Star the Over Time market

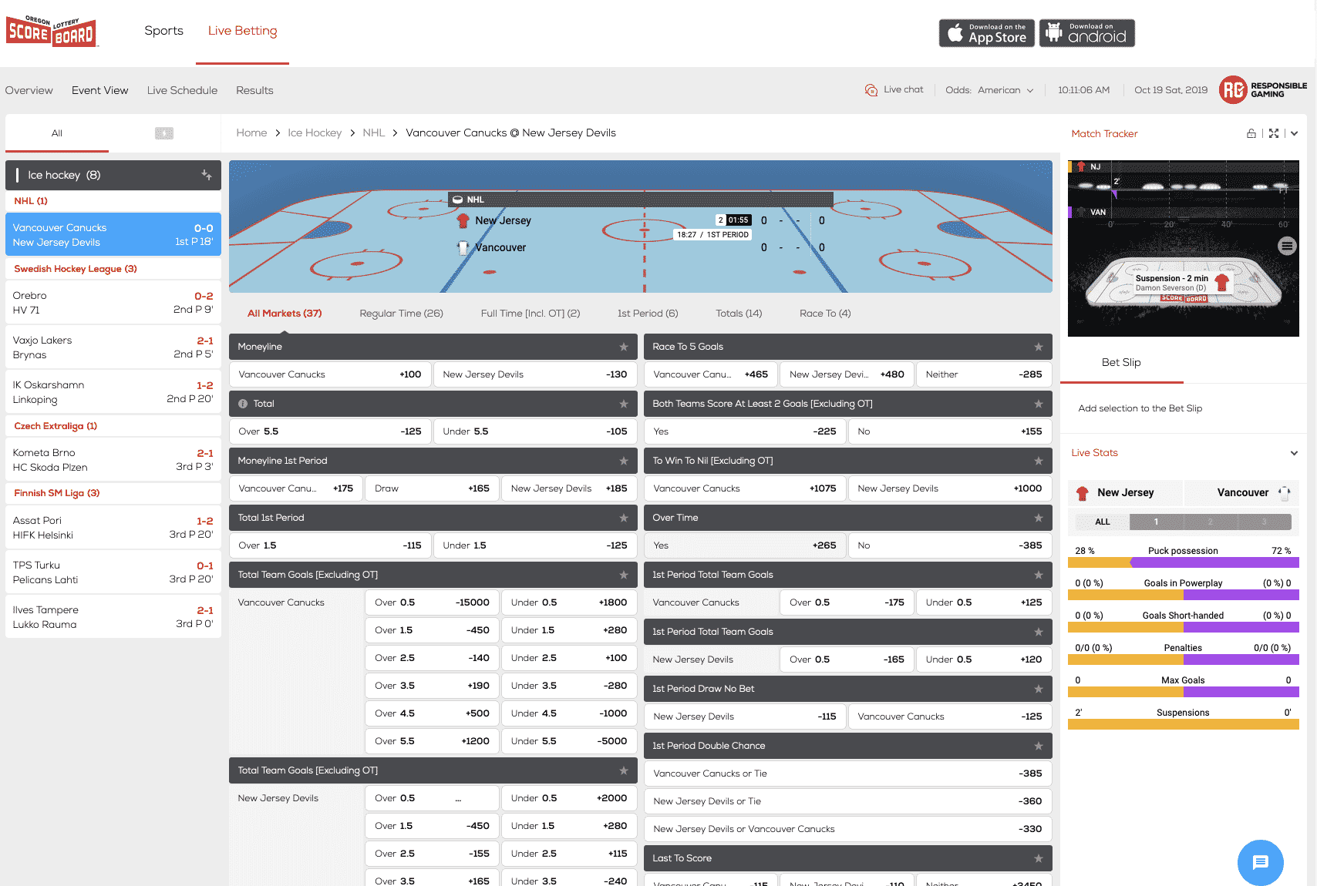pyautogui.click(x=1039, y=518)
